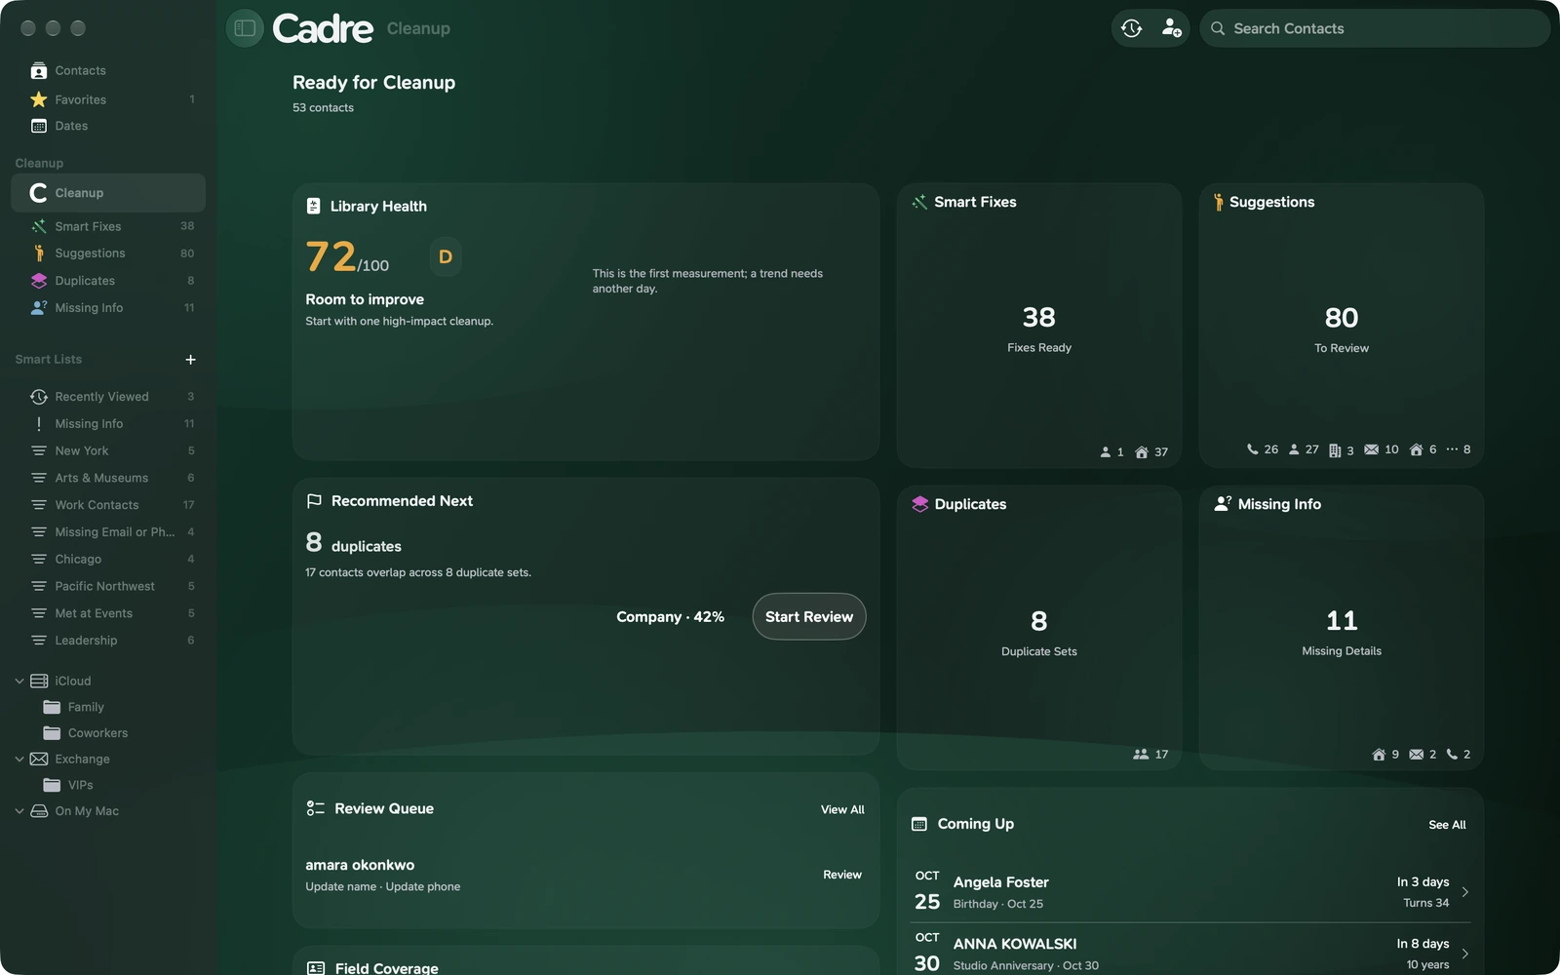This screenshot has width=1560, height=975.
Task: Click the envelope icon with count 10
Action: point(1371,449)
